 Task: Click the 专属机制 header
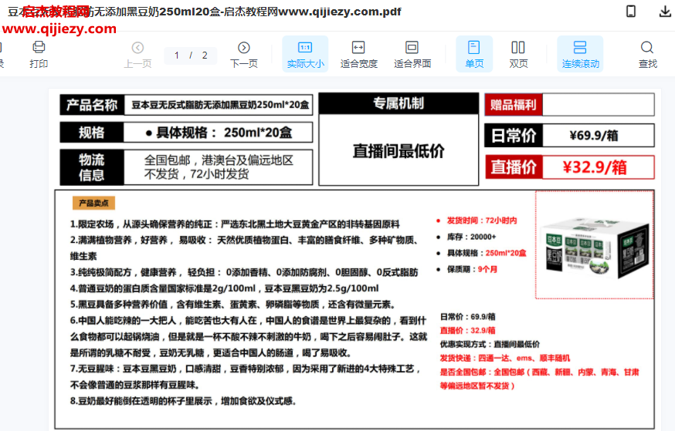tap(399, 103)
